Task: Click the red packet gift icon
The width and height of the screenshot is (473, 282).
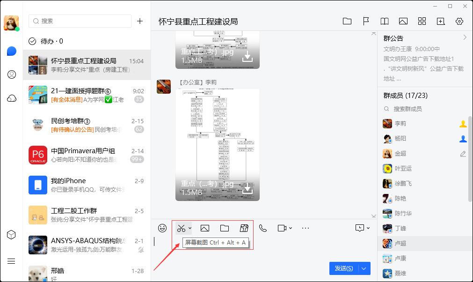Action: (244, 228)
